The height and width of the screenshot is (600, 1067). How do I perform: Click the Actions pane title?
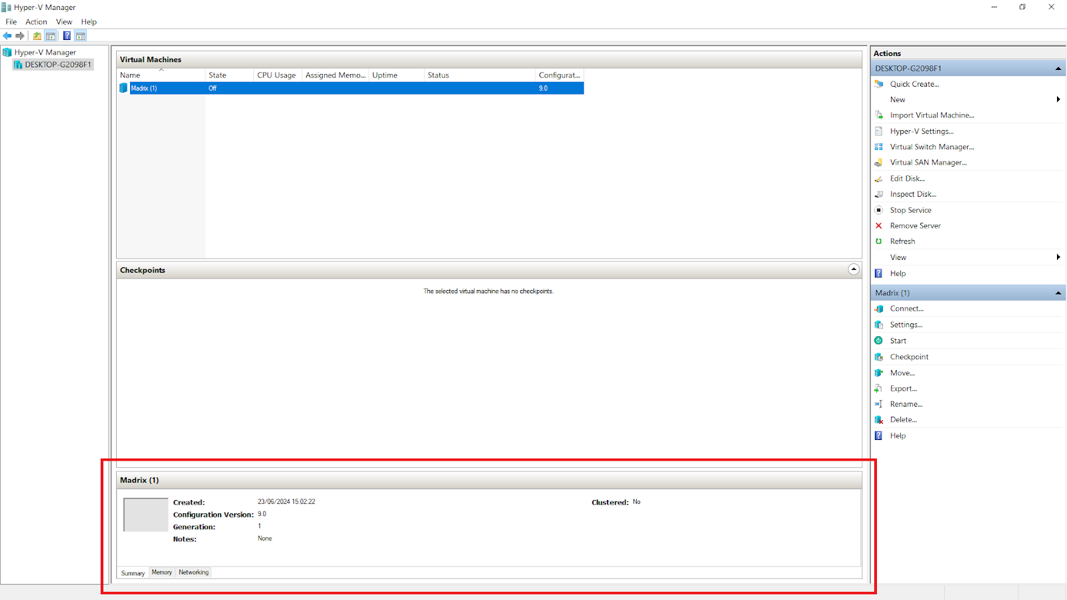[x=887, y=53]
